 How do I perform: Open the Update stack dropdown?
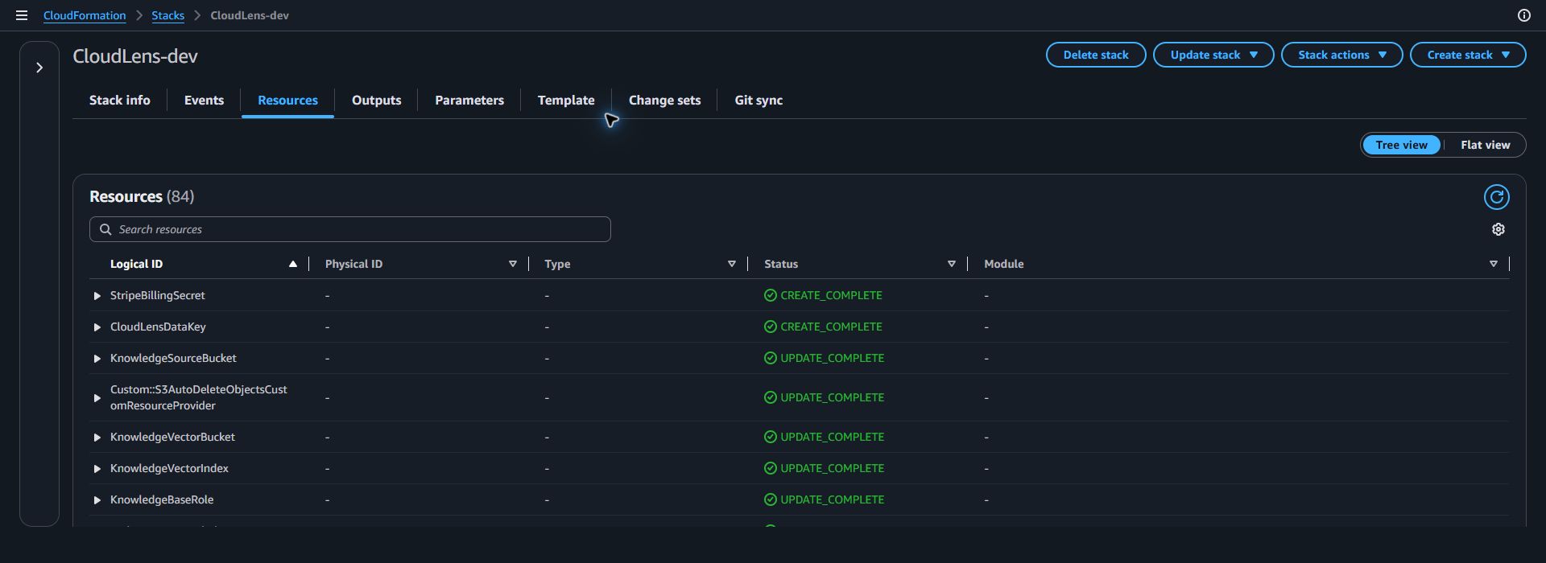click(x=1213, y=55)
